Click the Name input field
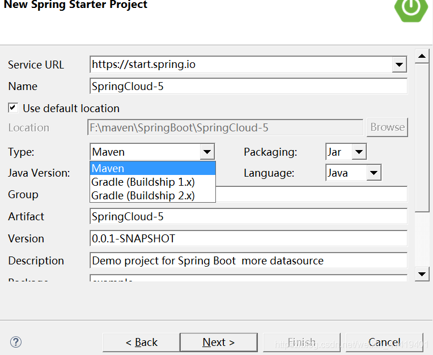433x355 pixels. coord(249,86)
